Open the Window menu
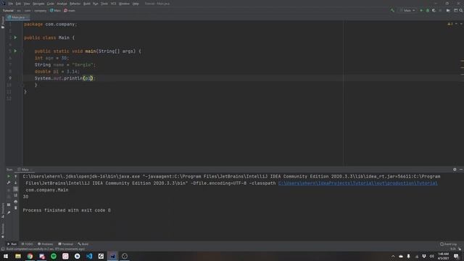Image resolution: width=464 pixels, height=261 pixels. coord(124,4)
